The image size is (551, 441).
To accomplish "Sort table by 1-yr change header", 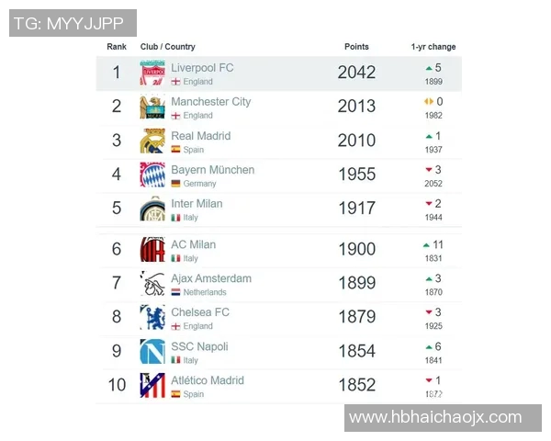I will (x=433, y=47).
